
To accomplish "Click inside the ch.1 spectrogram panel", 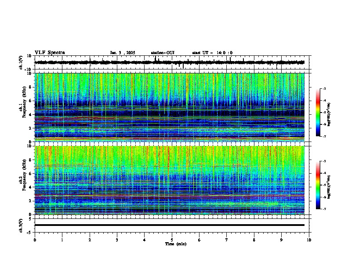I will [169, 107].
